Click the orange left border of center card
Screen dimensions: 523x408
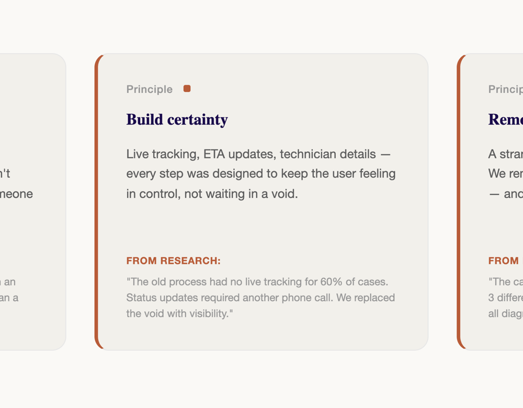96,202
